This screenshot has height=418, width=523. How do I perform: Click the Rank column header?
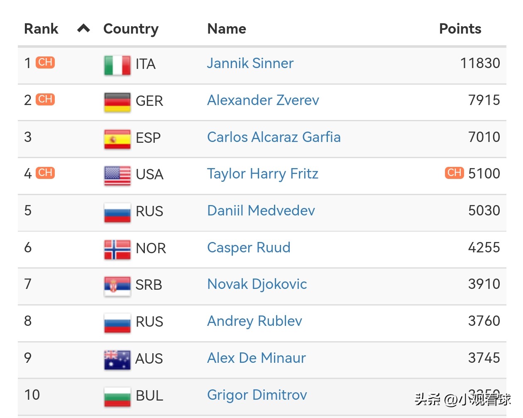click(41, 29)
